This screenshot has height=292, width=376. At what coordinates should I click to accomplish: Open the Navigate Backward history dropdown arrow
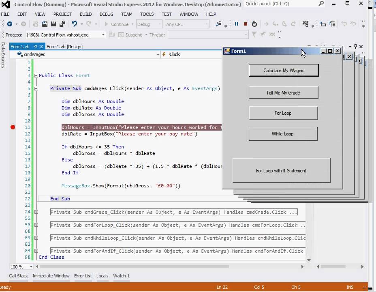pos(17,24)
